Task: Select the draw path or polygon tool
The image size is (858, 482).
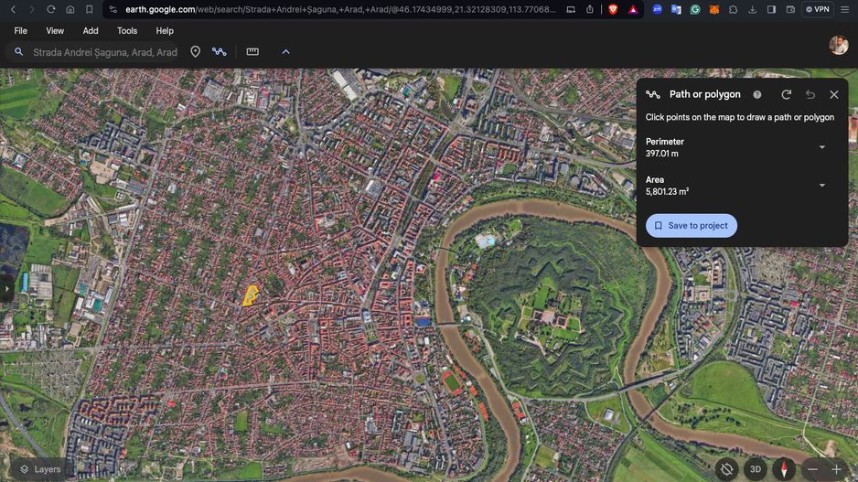Action: pyautogui.click(x=220, y=52)
